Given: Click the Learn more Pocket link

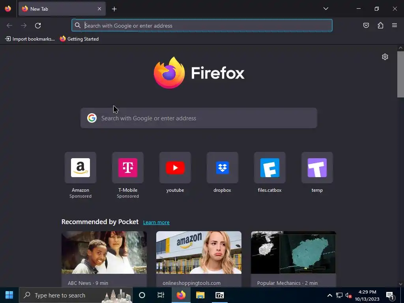Looking at the screenshot, I should pyautogui.click(x=156, y=223).
